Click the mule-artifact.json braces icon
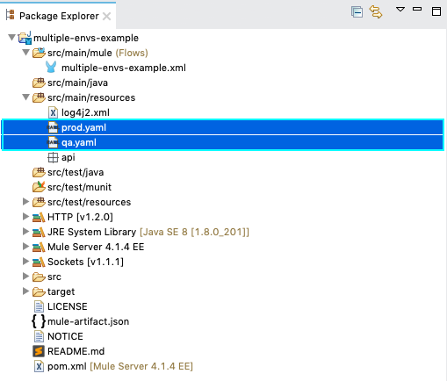The width and height of the screenshot is (447, 381). click(39, 321)
